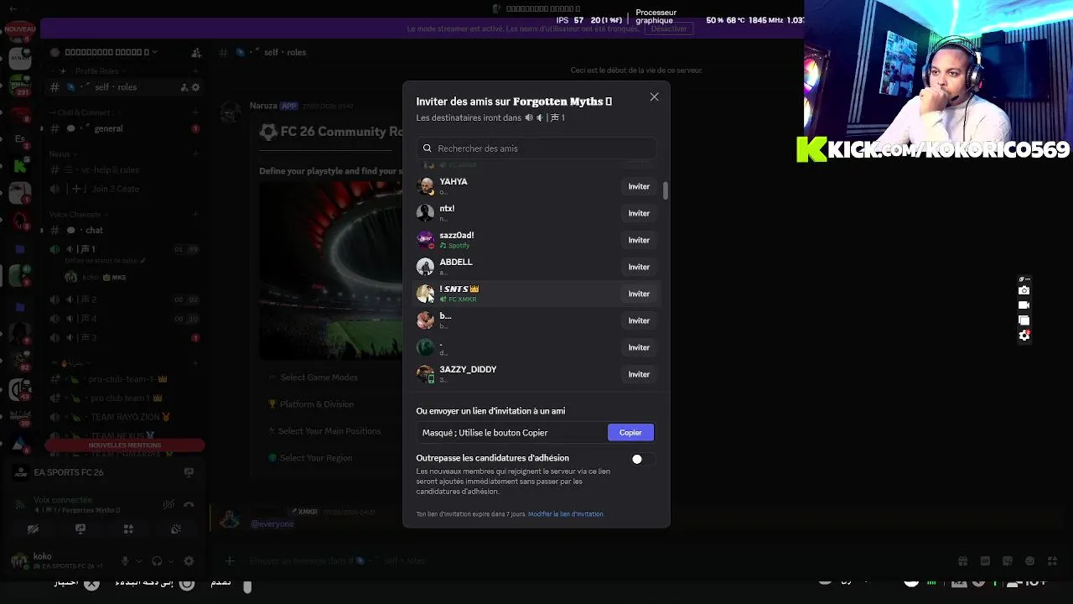Open microphone options dropdown arrow
This screenshot has width=1073, height=604.
tap(139, 561)
